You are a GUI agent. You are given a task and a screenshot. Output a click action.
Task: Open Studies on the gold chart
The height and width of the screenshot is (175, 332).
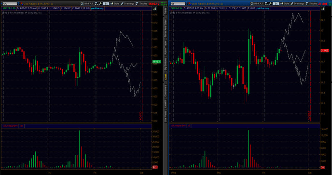coord(141,3)
